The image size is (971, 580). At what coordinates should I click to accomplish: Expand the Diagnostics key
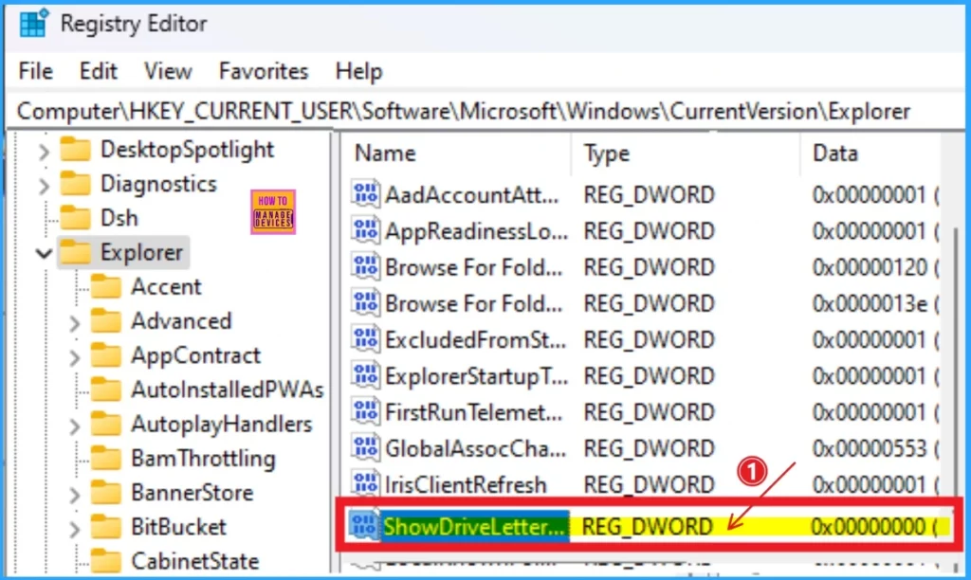click(x=44, y=185)
